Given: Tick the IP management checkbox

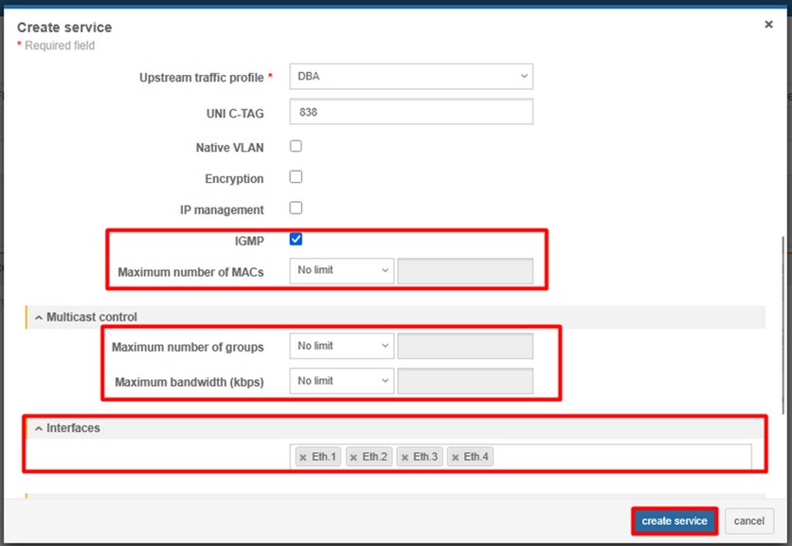Looking at the screenshot, I should 296,209.
